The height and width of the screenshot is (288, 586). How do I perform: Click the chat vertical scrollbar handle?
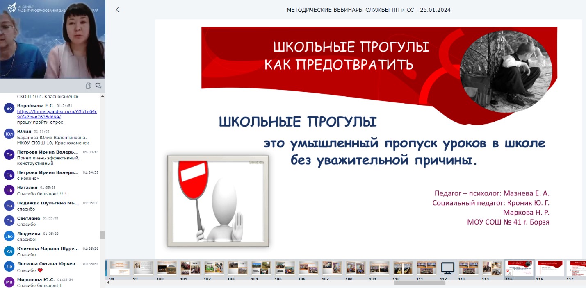point(103,235)
